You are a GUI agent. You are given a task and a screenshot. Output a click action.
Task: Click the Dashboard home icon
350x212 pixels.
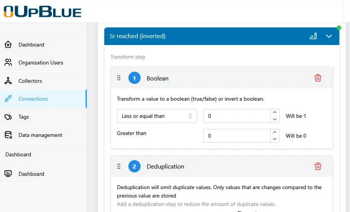tap(8, 45)
